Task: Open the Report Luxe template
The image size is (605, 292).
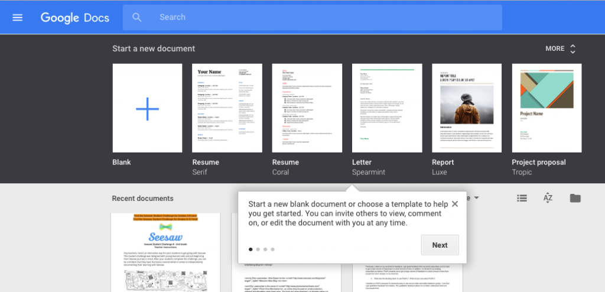Action: tap(467, 108)
